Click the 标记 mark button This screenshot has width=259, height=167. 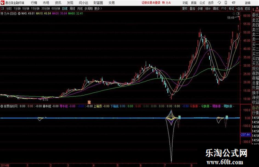pyautogui.click(x=231, y=9)
